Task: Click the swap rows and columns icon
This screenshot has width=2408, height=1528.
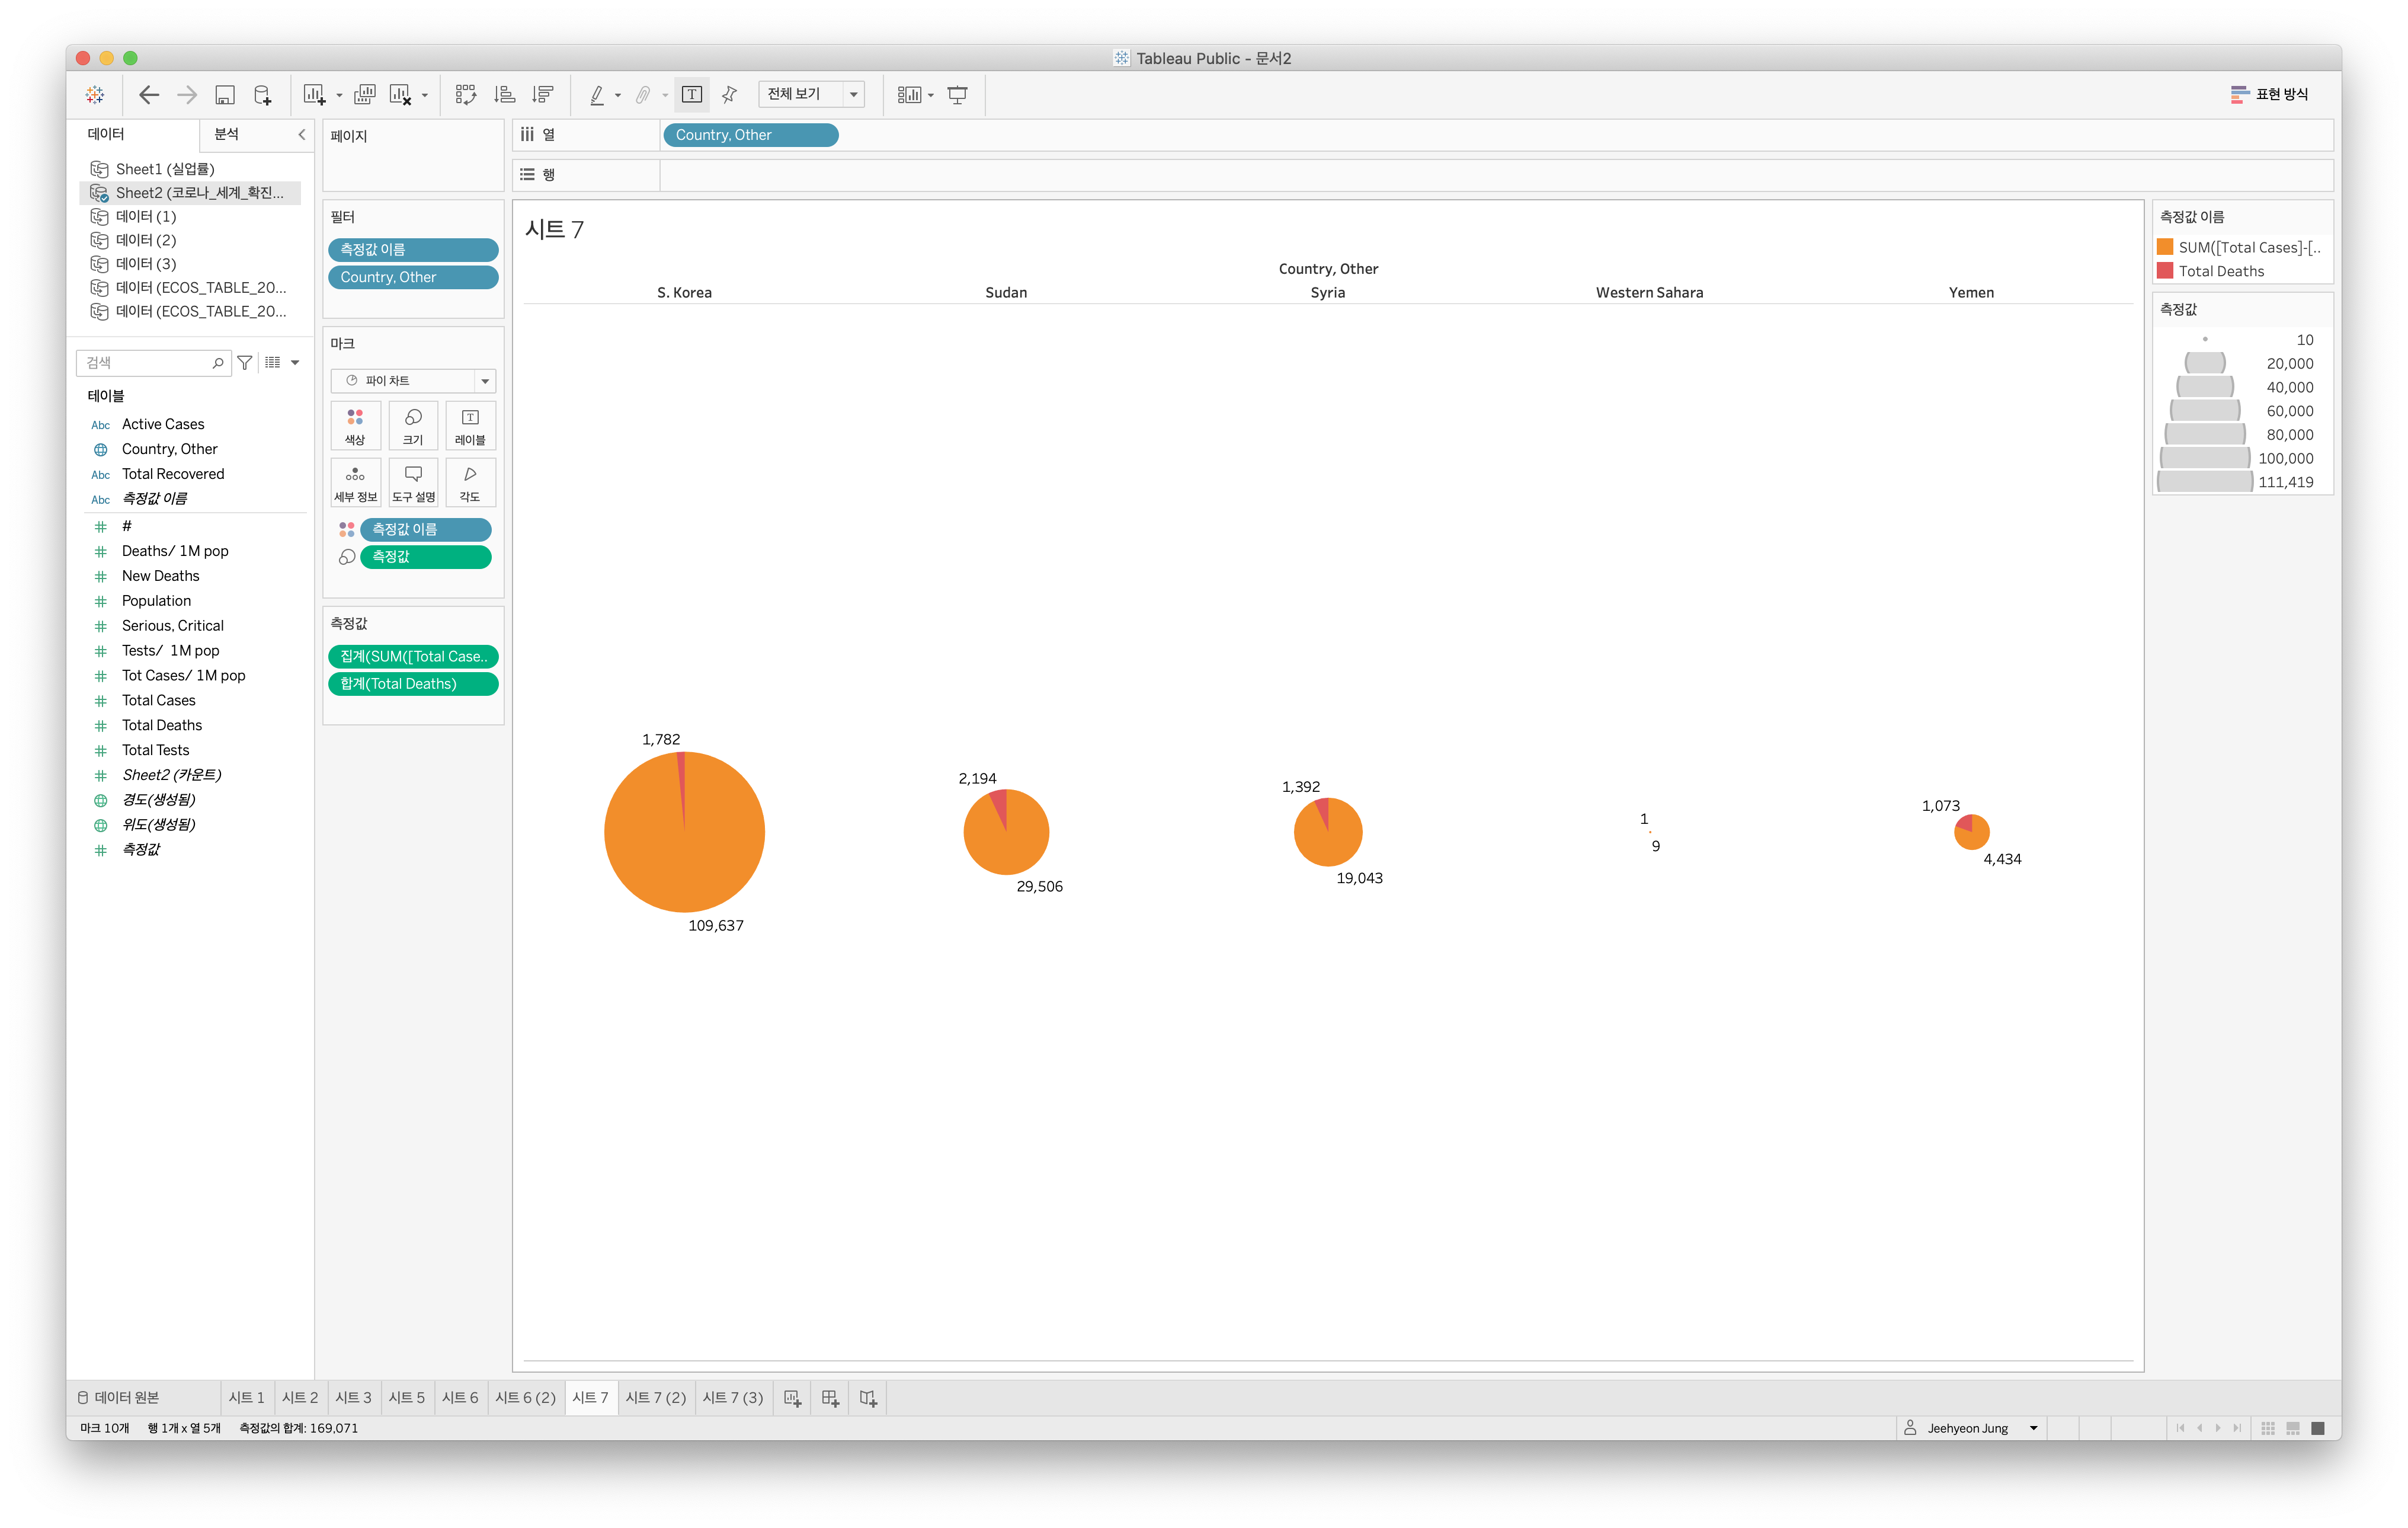Action: tap(465, 95)
